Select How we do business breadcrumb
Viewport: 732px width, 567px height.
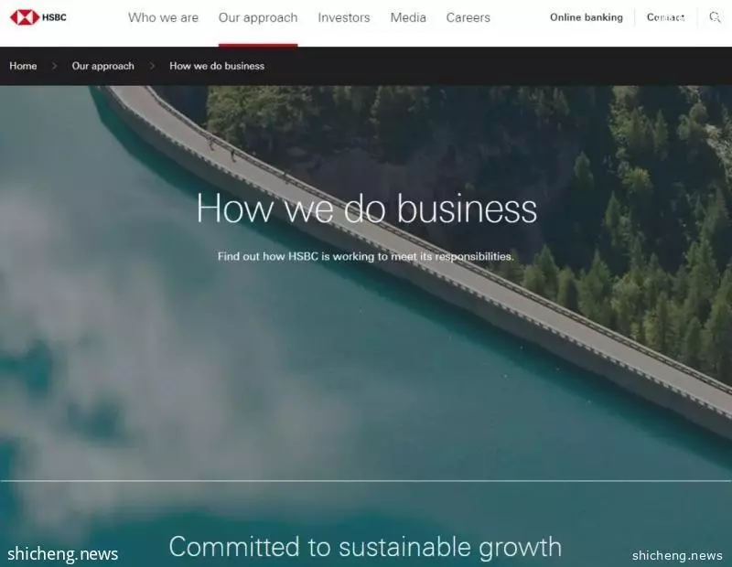(x=217, y=66)
